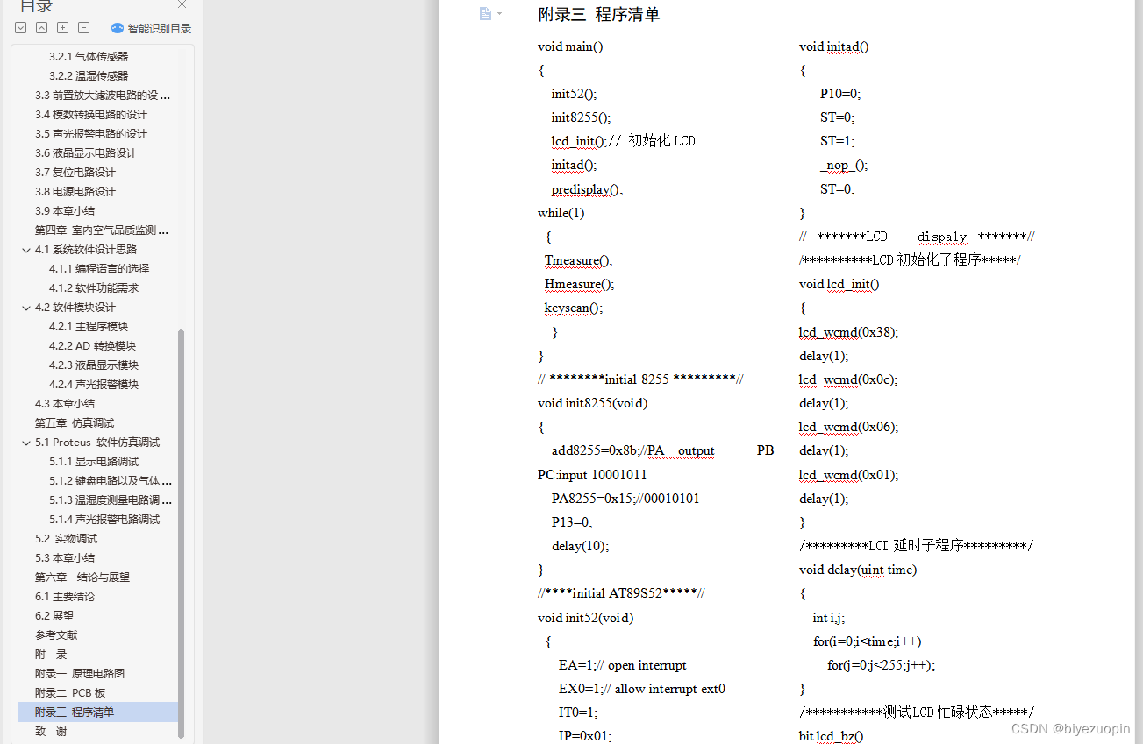Click the 'bit lcd_bz()' code line

(x=832, y=736)
